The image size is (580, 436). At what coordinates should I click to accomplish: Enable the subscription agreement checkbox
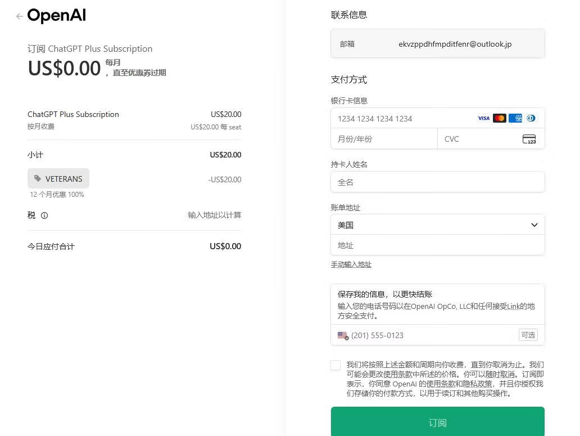[x=336, y=365]
